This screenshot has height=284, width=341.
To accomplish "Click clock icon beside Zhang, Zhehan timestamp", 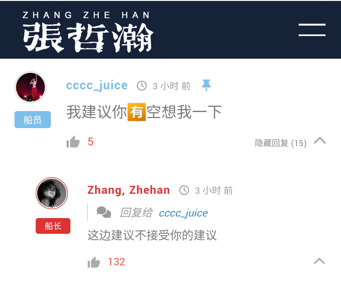I will (x=184, y=190).
